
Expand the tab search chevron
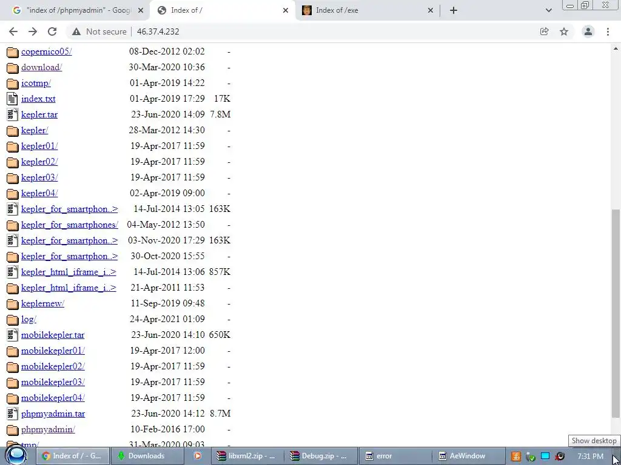548,10
